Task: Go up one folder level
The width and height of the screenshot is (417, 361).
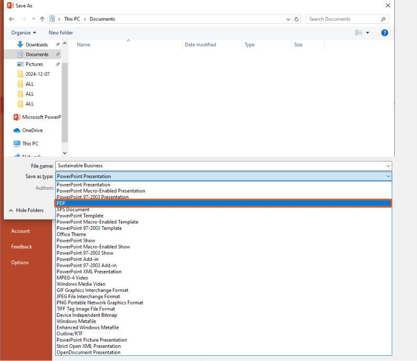Action: click(42, 19)
